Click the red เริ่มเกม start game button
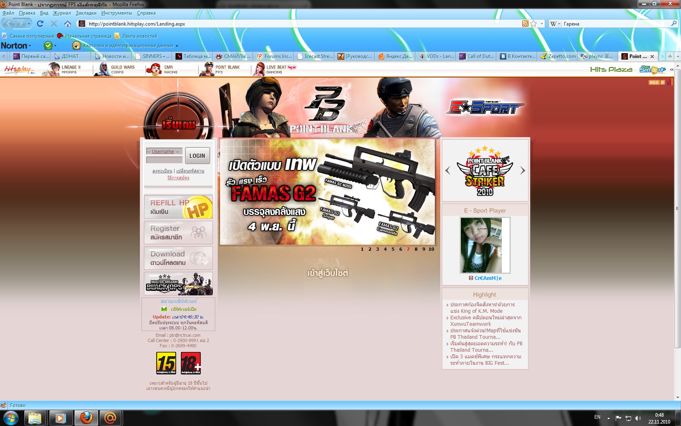Screen dimensions: 681x426 (178, 124)
